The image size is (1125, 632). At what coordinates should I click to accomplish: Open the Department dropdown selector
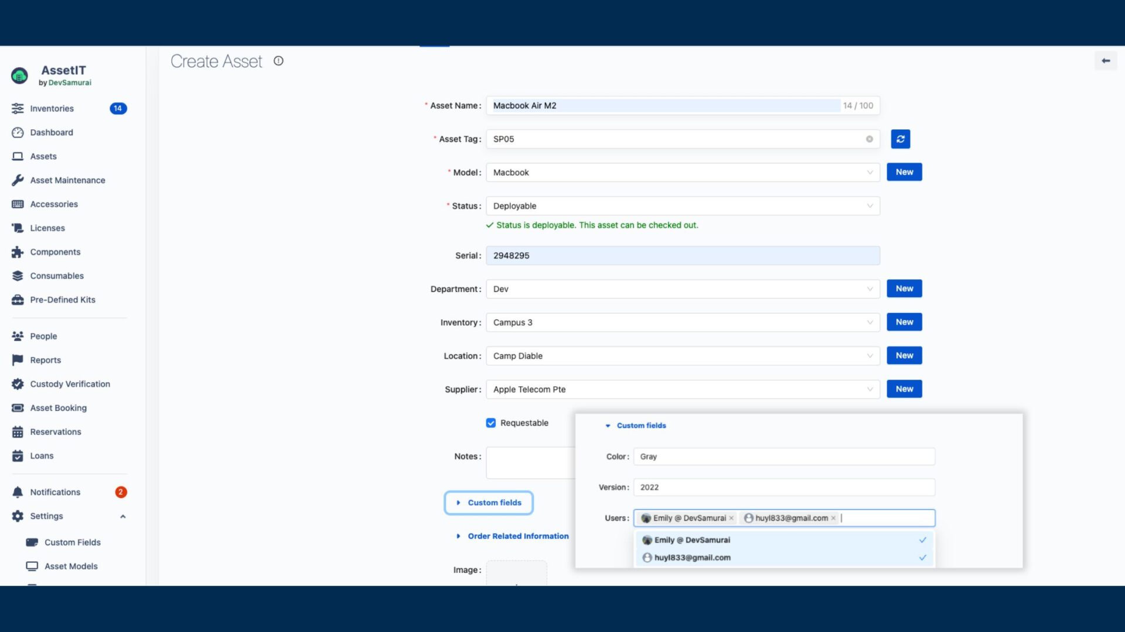click(682, 288)
